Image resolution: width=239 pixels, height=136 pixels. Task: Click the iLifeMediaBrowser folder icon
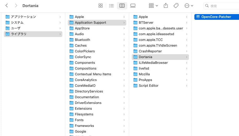[135, 63]
